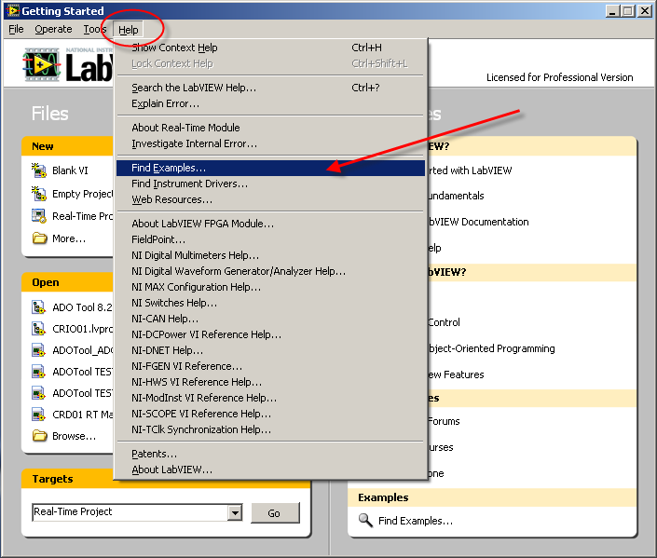Image resolution: width=657 pixels, height=558 pixels.
Task: Click the New Features link
Action: coord(456,374)
